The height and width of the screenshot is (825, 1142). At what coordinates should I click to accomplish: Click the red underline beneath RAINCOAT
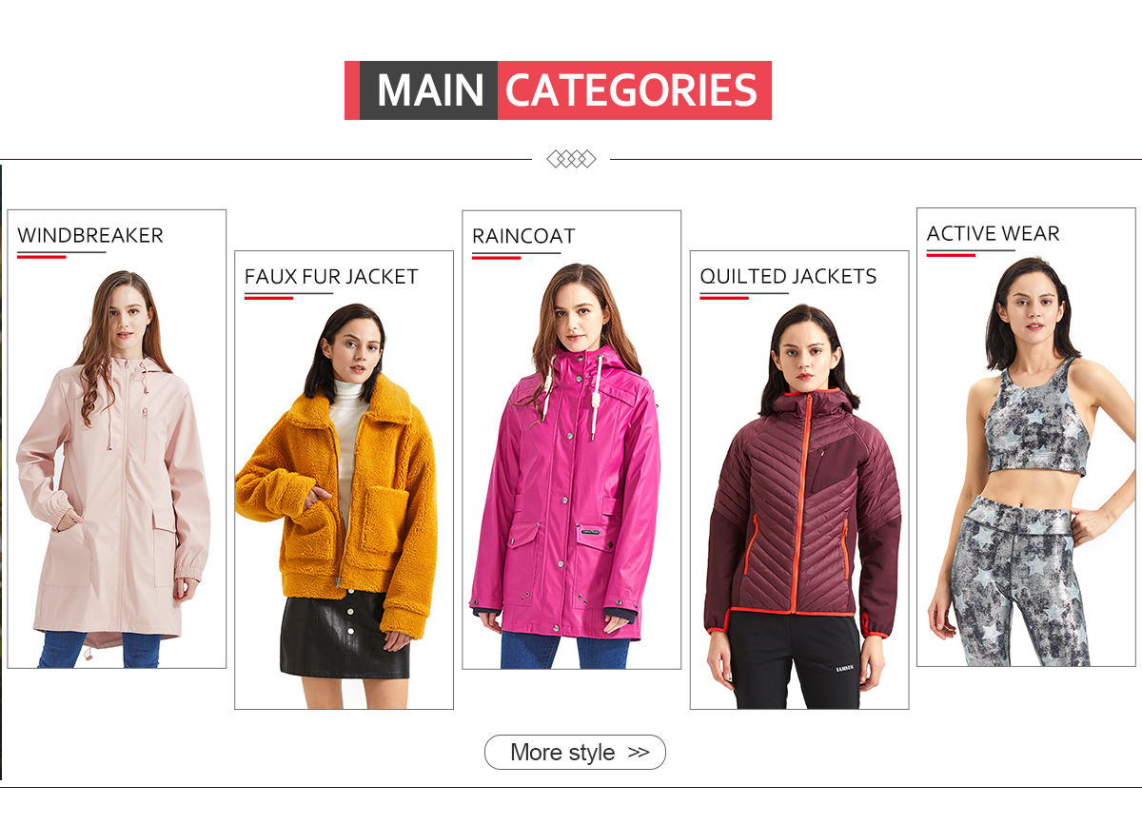497,257
